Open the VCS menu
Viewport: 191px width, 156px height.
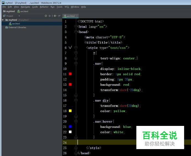click(67, 7)
